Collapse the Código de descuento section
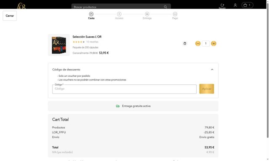The image size is (269, 161). pos(212,70)
